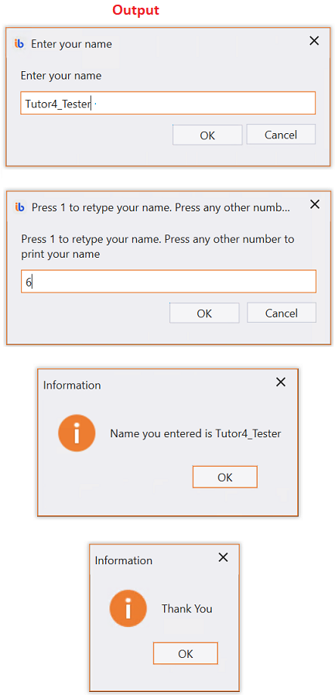Close the Press 1 to retype dialog
The width and height of the screenshot is (335, 695).
(x=314, y=204)
